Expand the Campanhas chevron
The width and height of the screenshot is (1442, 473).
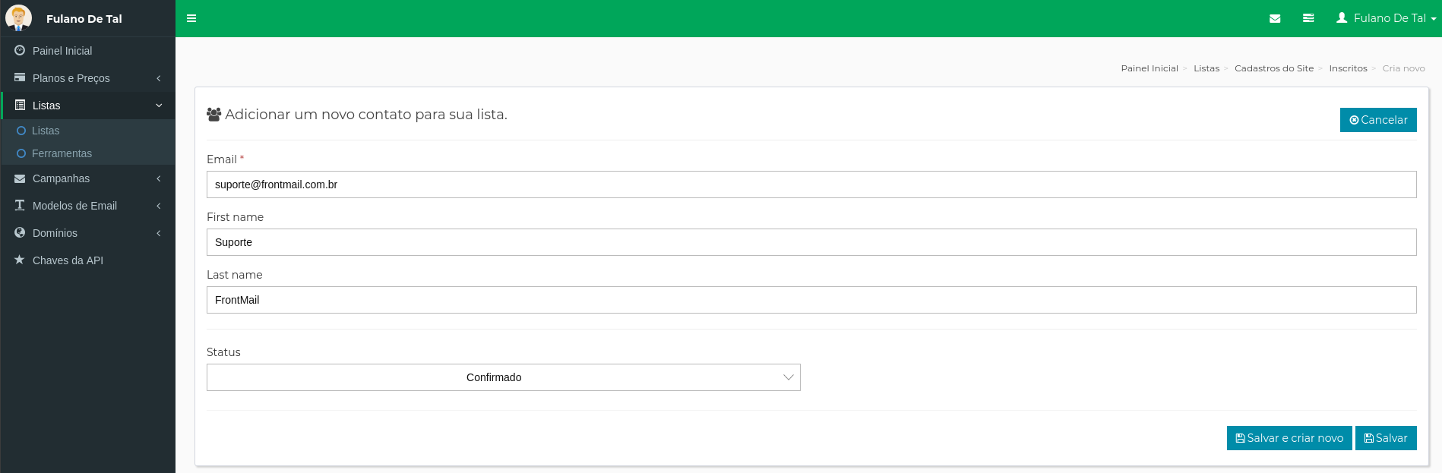159,178
